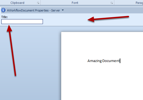Open the Clipboard group dialog launcher
The height and width of the screenshot is (100, 143).
click(38, 3)
